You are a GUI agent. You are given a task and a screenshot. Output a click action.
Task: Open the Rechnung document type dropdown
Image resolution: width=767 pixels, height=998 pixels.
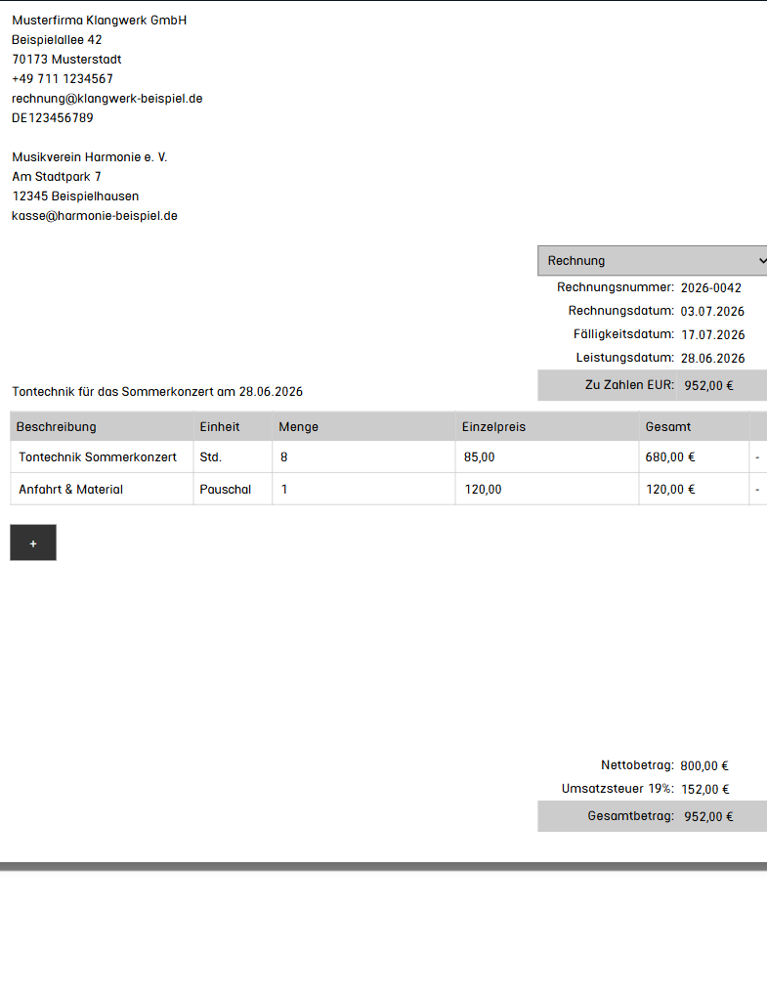coord(653,260)
